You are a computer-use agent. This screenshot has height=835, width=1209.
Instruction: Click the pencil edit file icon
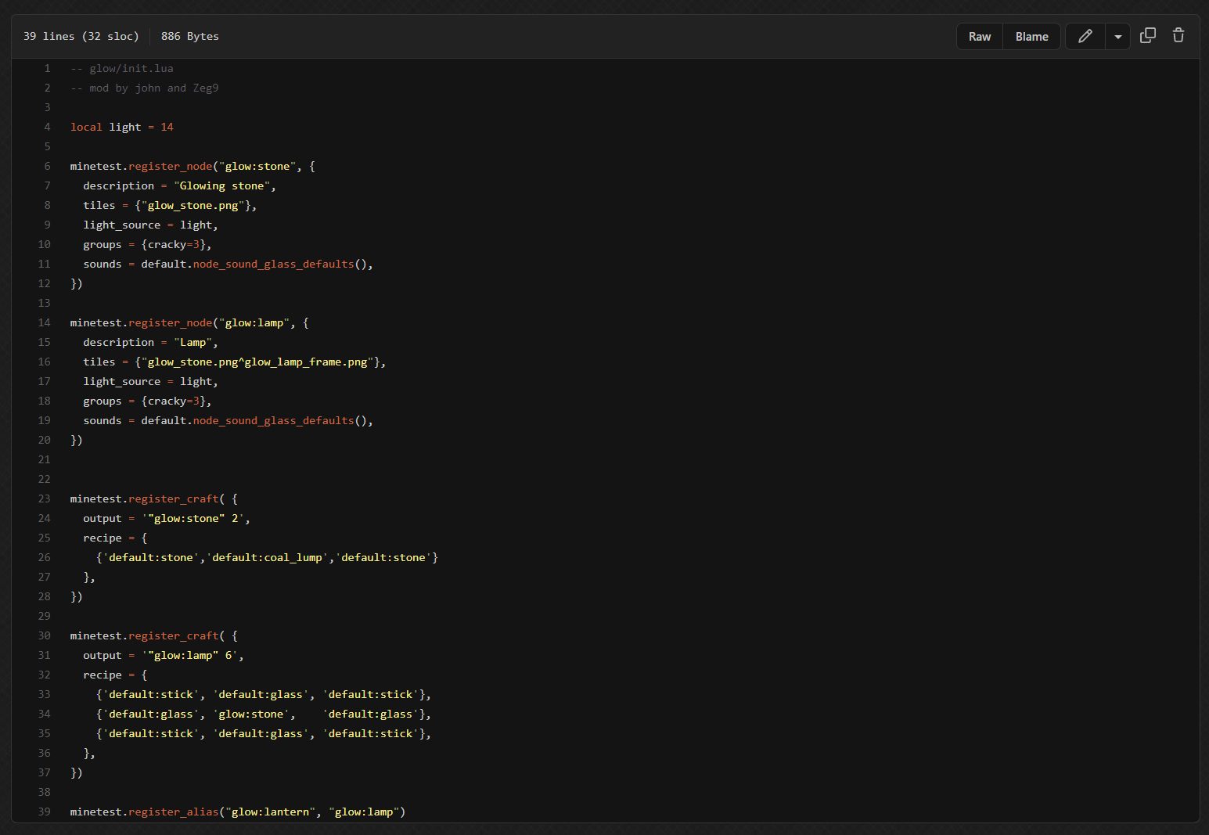1085,36
